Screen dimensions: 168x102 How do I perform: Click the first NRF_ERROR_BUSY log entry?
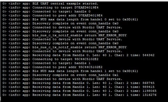tap(65, 35)
